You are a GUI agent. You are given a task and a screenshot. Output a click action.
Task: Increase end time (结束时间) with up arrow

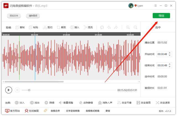tap(170, 64)
